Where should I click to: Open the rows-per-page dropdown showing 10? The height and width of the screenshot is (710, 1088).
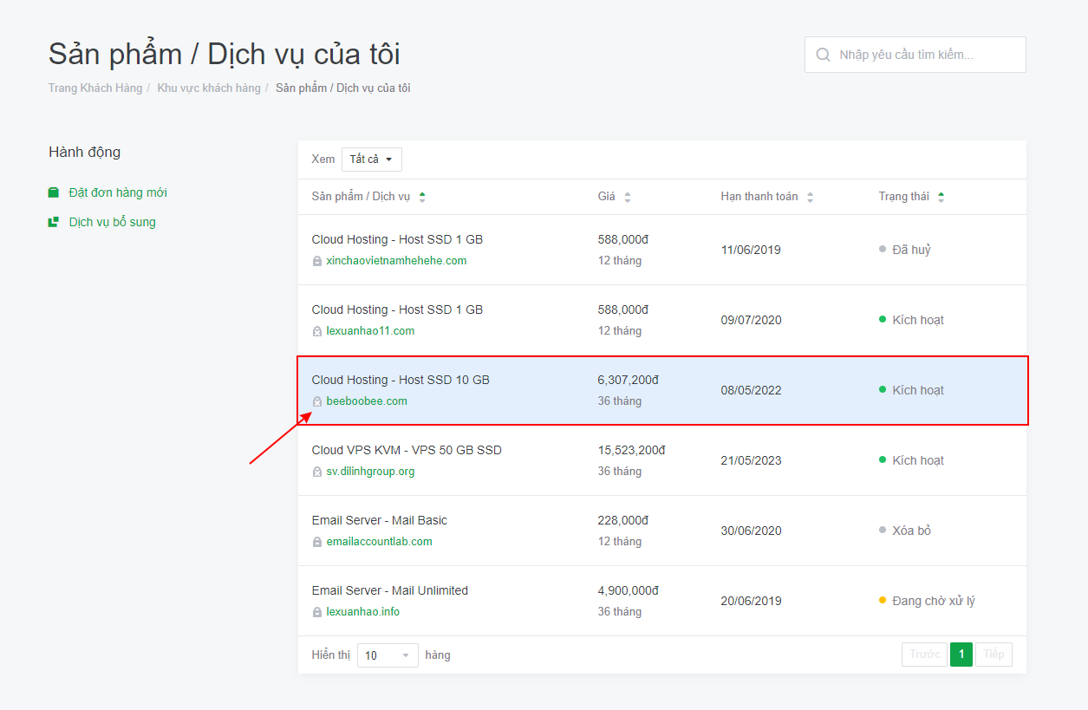tap(388, 655)
